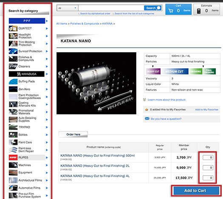This screenshot has height=199, width=223.
Task: Open KATANA NANO 4L product link
Action: pos(95,176)
